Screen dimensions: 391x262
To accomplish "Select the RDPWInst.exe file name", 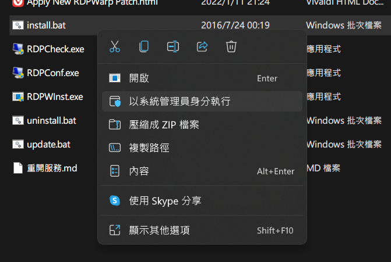I will point(55,96).
